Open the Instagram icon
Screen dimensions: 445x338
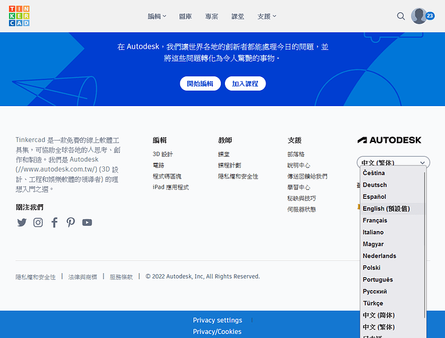pos(38,222)
